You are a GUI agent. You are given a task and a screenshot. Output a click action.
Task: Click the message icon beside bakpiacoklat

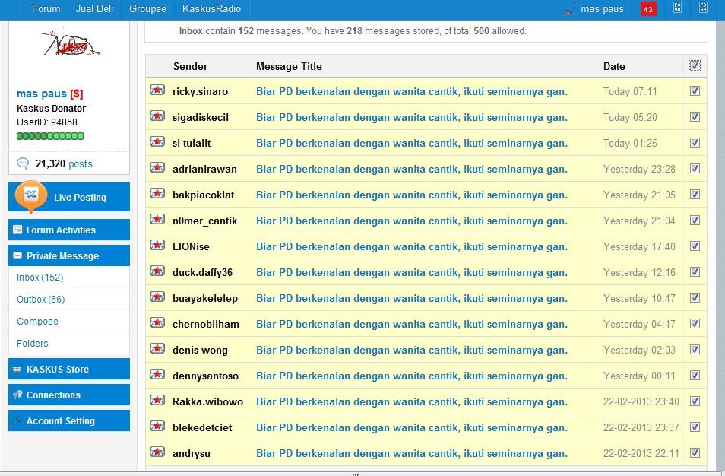(x=157, y=193)
